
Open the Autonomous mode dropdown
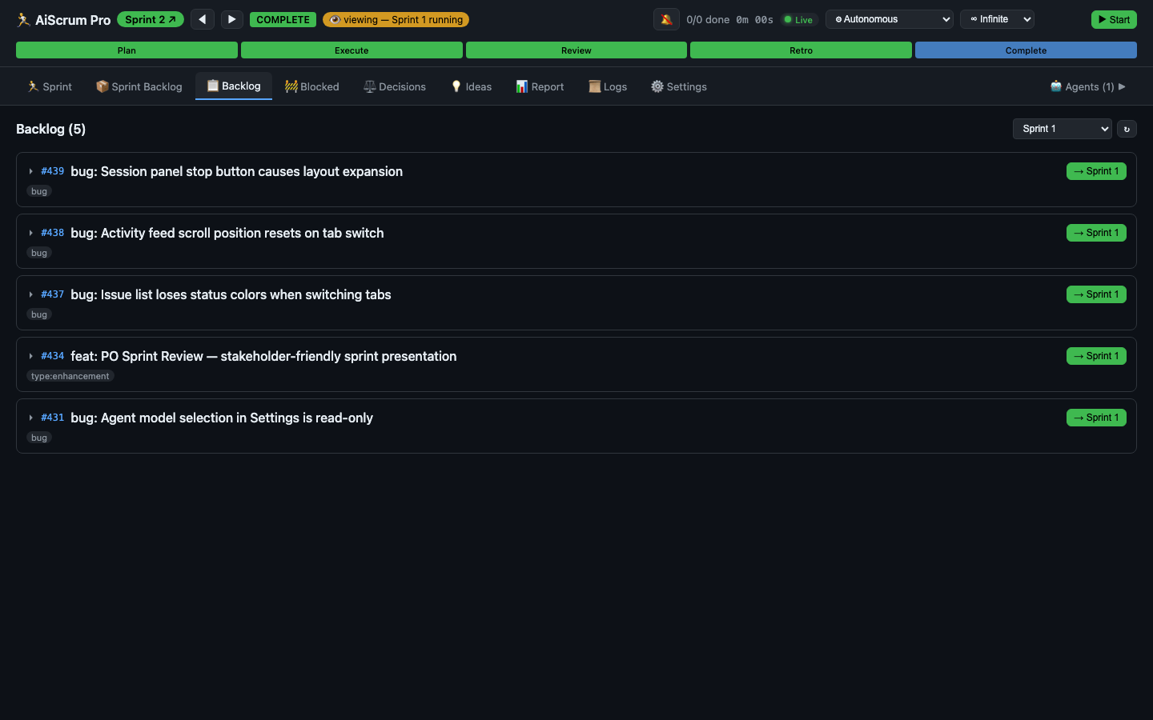pos(889,19)
